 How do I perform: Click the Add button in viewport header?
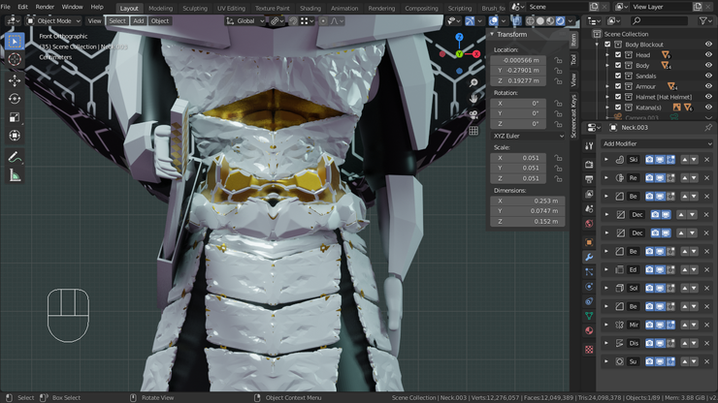click(139, 20)
